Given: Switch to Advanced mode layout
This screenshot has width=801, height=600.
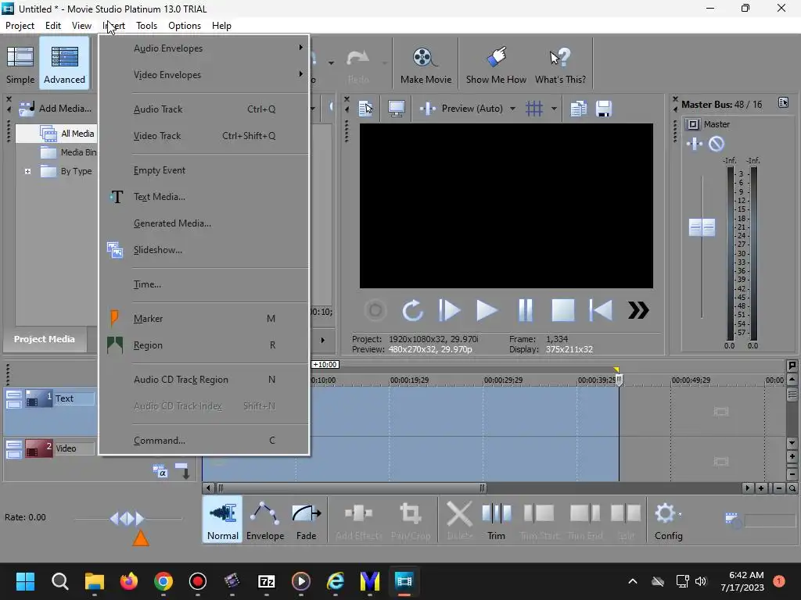Looking at the screenshot, I should tap(64, 64).
